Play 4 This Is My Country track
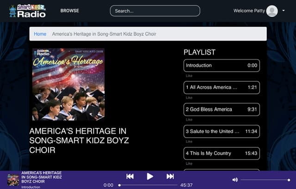Image resolution: width=296 pixels, height=189 pixels. pyautogui.click(x=222, y=153)
